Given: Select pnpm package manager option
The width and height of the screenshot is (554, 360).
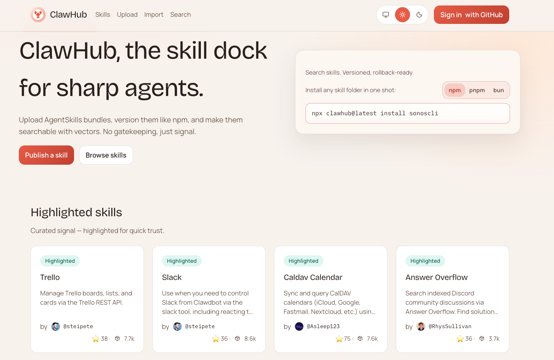Looking at the screenshot, I should click(477, 90).
